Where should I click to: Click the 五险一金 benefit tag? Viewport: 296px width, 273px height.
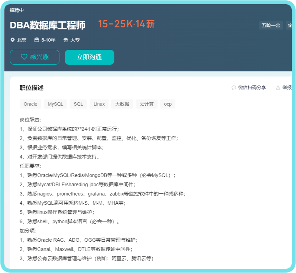point(271,25)
